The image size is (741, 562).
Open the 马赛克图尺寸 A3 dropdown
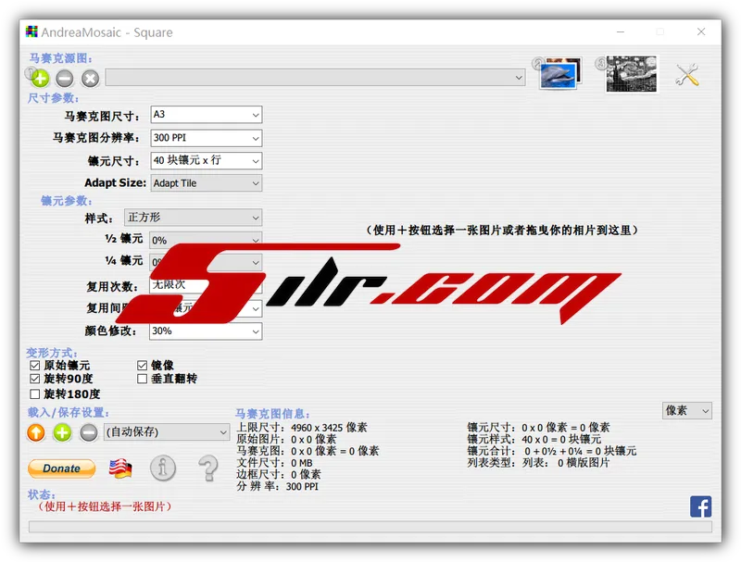click(x=206, y=115)
